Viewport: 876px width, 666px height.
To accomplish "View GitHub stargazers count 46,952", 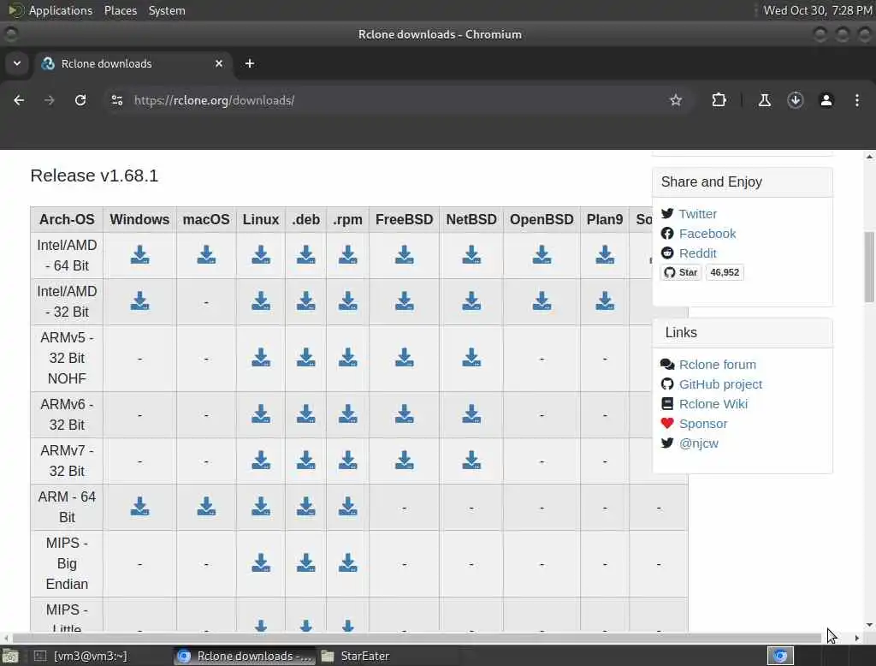I will pos(725,272).
